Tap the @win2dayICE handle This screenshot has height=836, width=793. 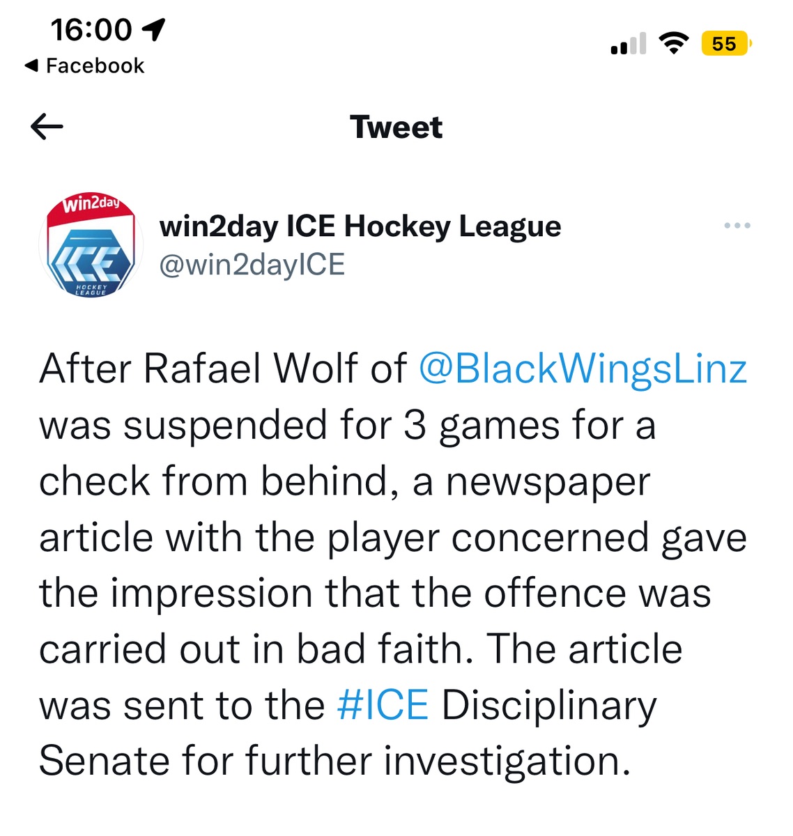252,265
